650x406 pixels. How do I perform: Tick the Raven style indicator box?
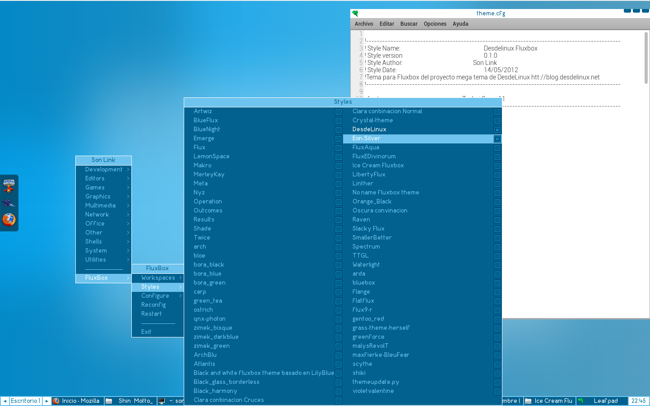[x=497, y=220]
